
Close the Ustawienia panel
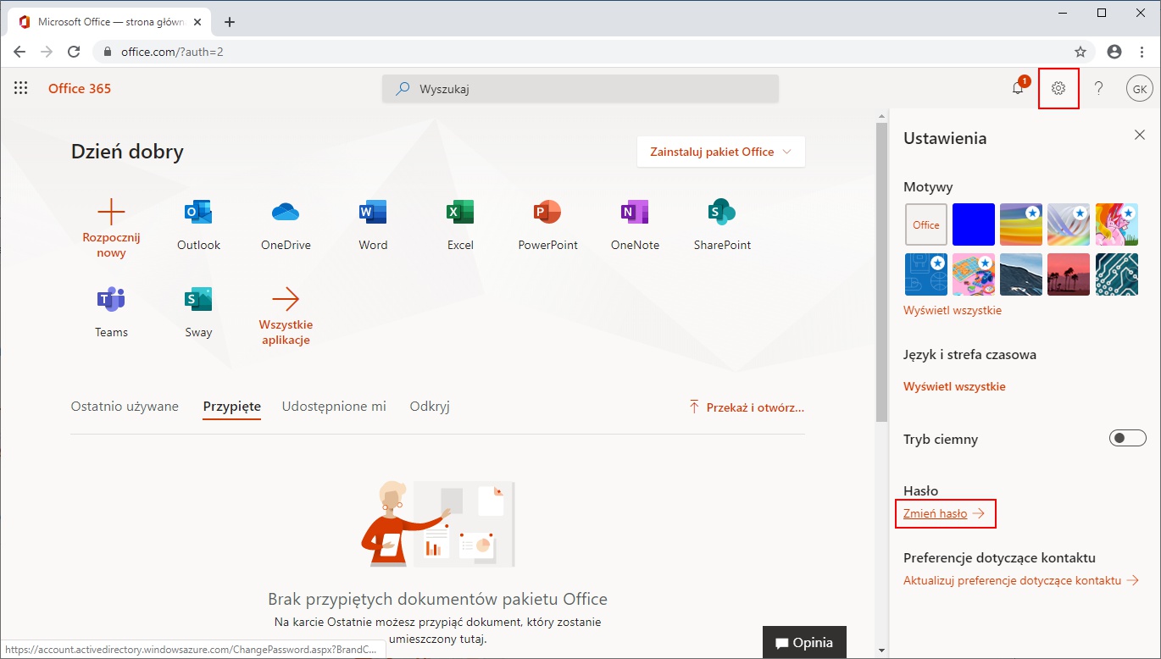(x=1140, y=135)
